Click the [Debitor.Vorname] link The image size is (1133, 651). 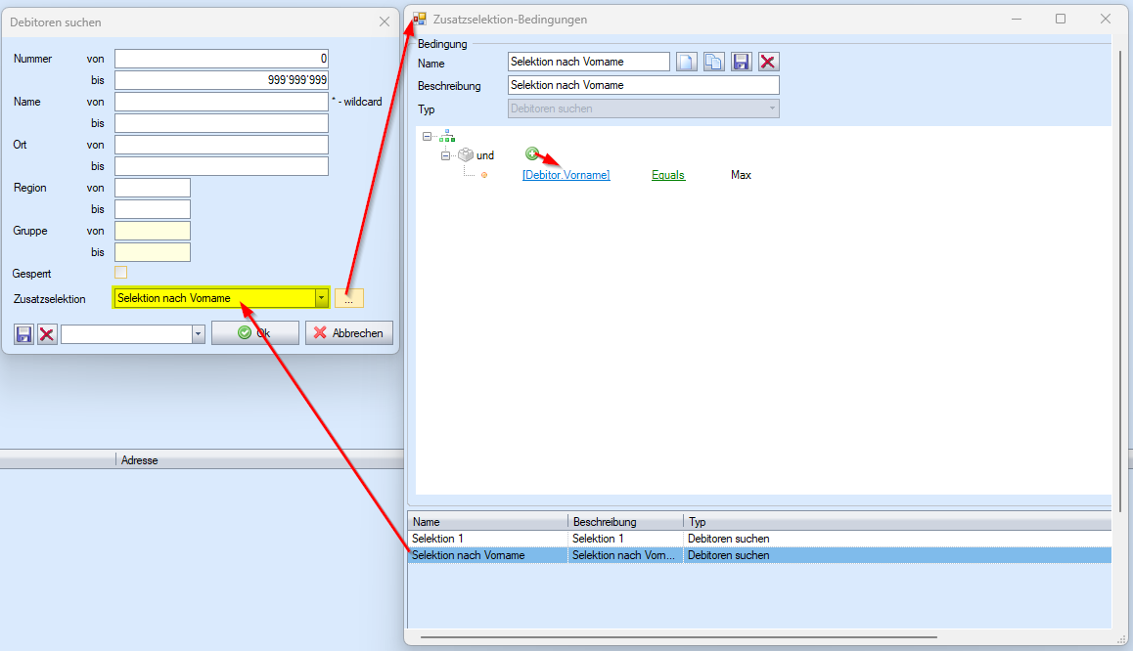[566, 175]
